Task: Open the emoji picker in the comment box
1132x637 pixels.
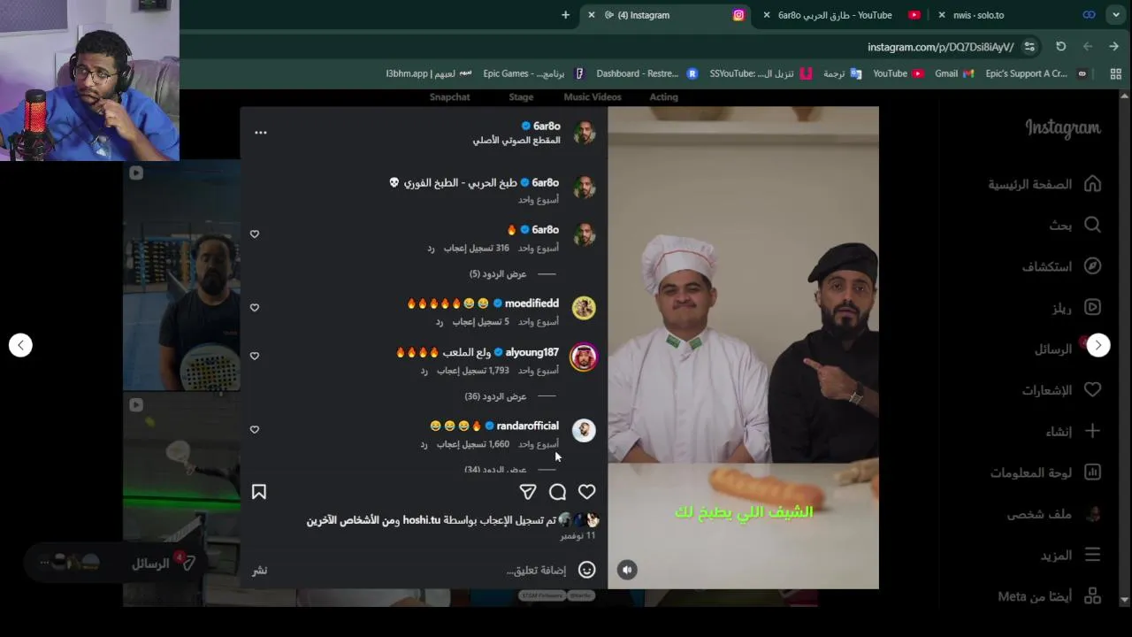Action: (x=586, y=570)
